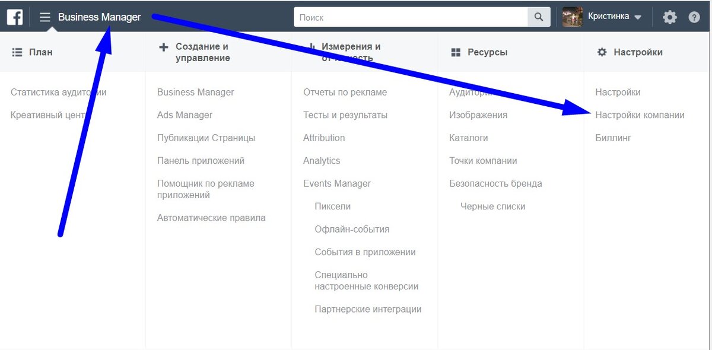Select the Создание и управление heading

click(x=203, y=52)
